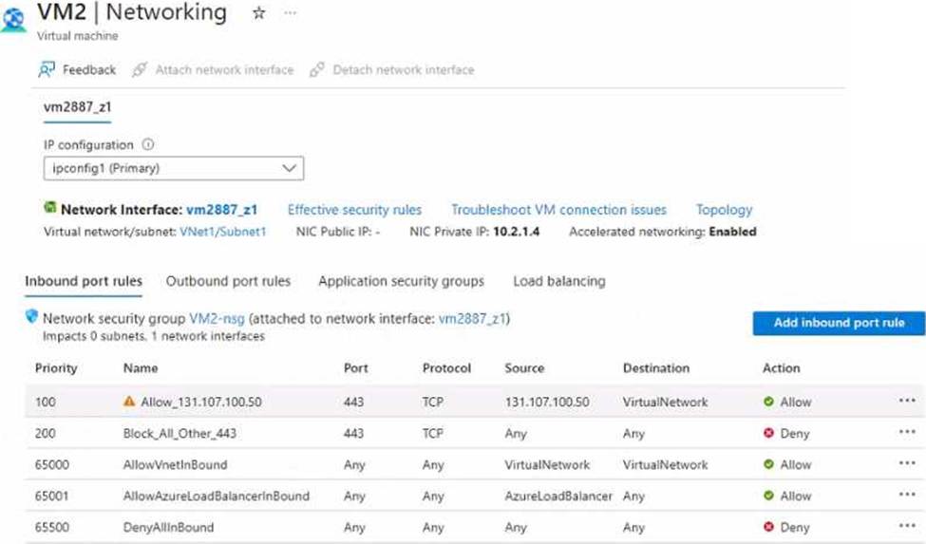The height and width of the screenshot is (544, 926).
Task: Click the info icon next to IP configuration
Action: [x=148, y=145]
